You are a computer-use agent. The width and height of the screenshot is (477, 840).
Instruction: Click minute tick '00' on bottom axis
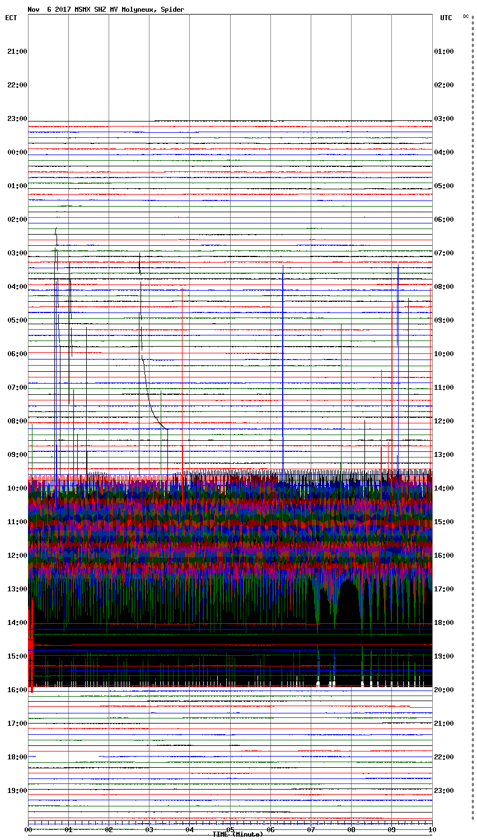pos(28,830)
